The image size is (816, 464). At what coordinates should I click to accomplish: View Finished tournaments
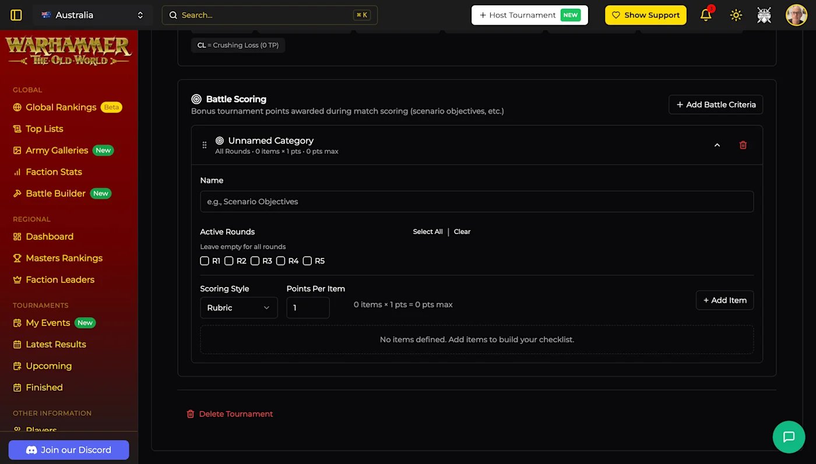44,387
